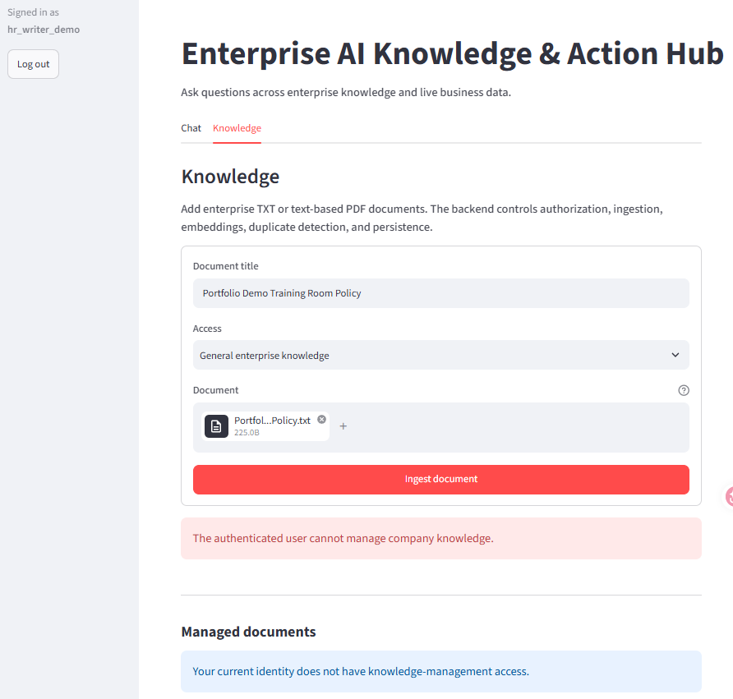Click the 'Access' field label
The height and width of the screenshot is (699, 733).
pyautogui.click(x=207, y=329)
